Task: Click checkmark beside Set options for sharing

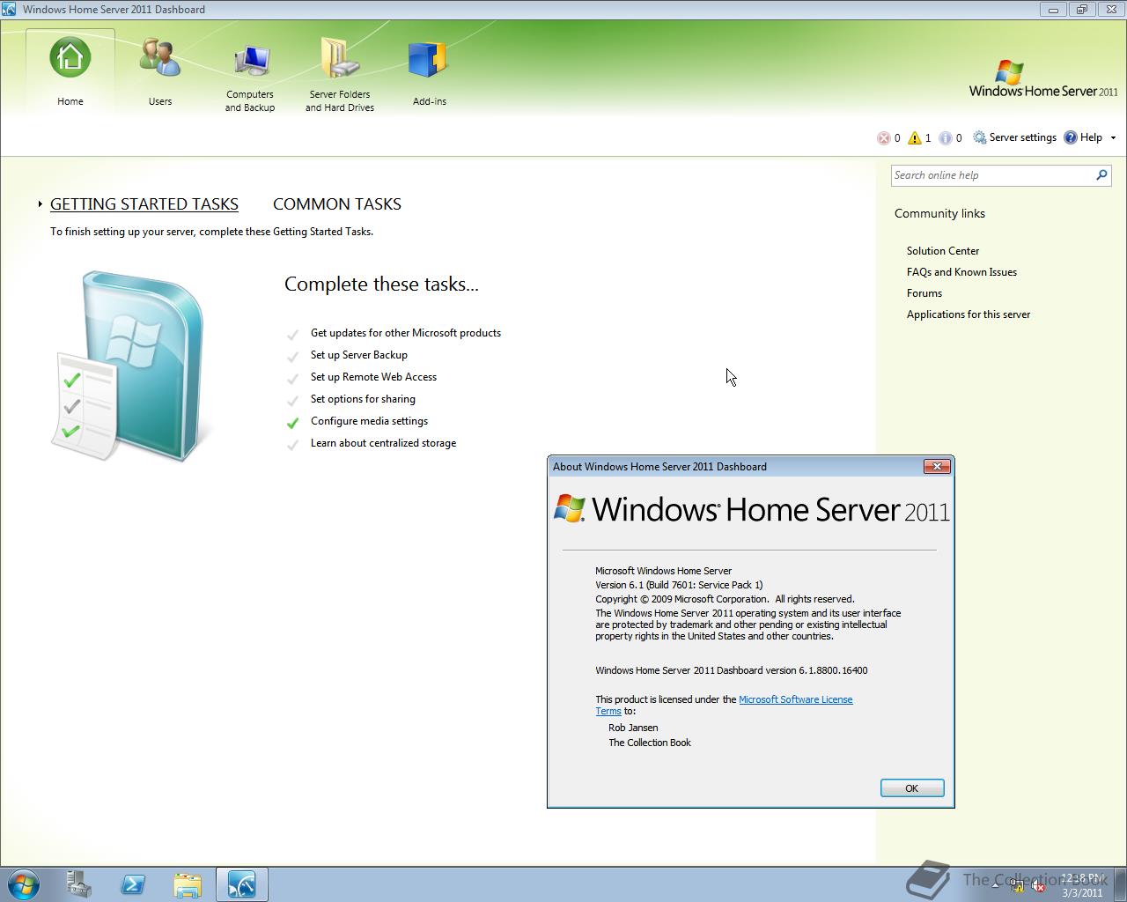Action: [x=293, y=400]
